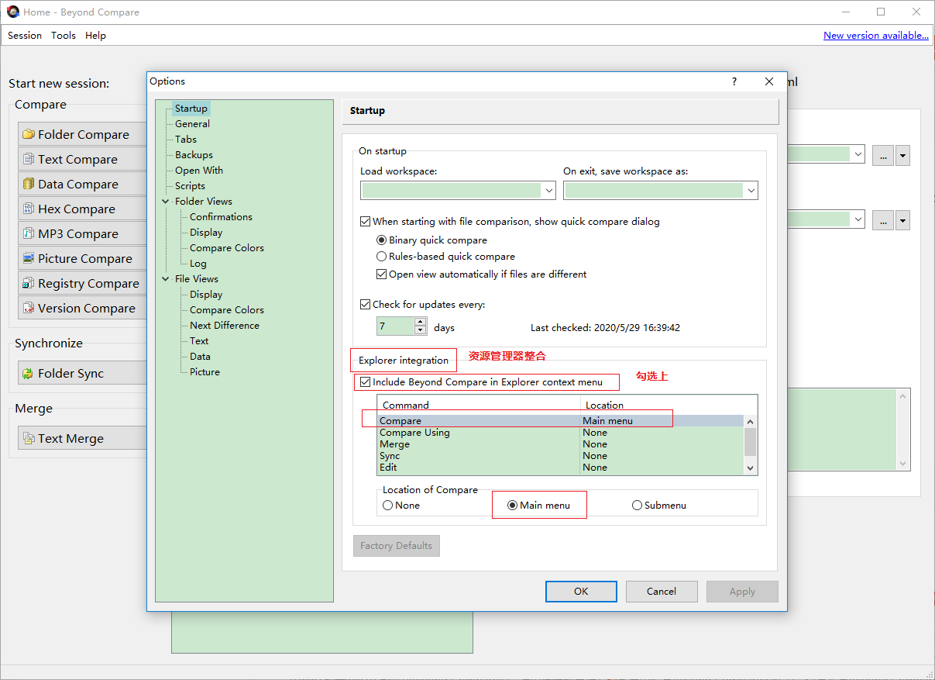The height and width of the screenshot is (680, 935).
Task: Toggle Open view automatically if files differ
Action: click(381, 274)
